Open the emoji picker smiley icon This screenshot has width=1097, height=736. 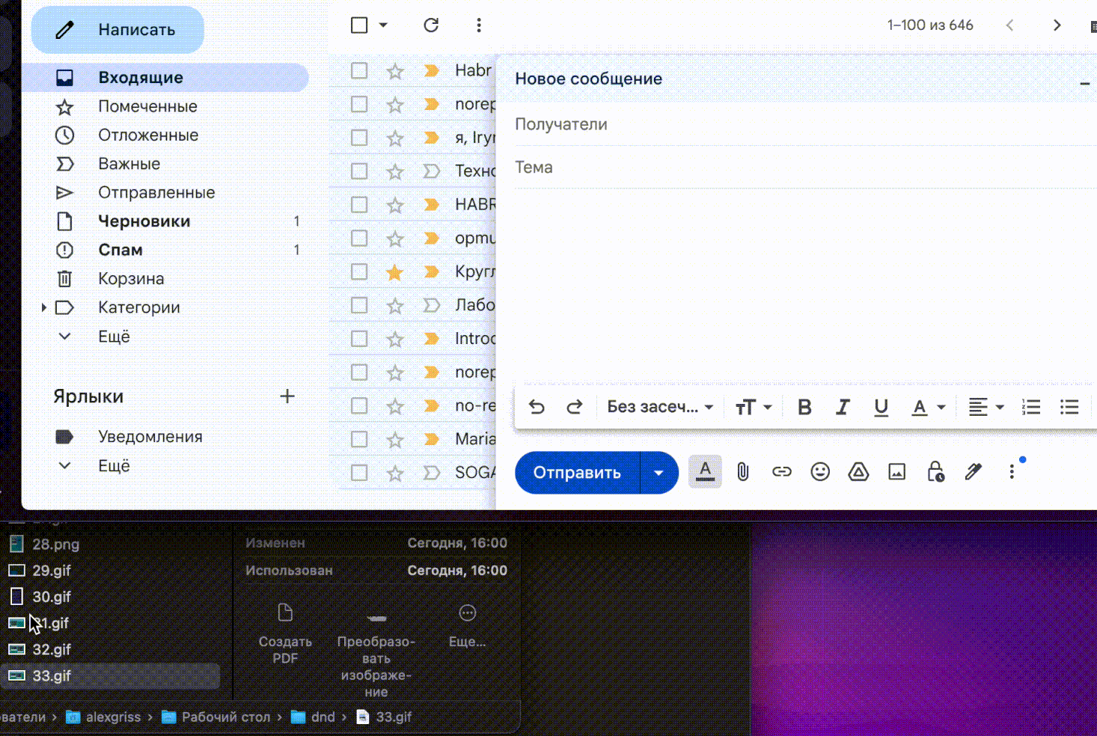coord(820,472)
